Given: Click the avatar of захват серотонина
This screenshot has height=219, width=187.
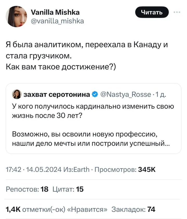Looking at the screenshot, I should [x=17, y=94].
